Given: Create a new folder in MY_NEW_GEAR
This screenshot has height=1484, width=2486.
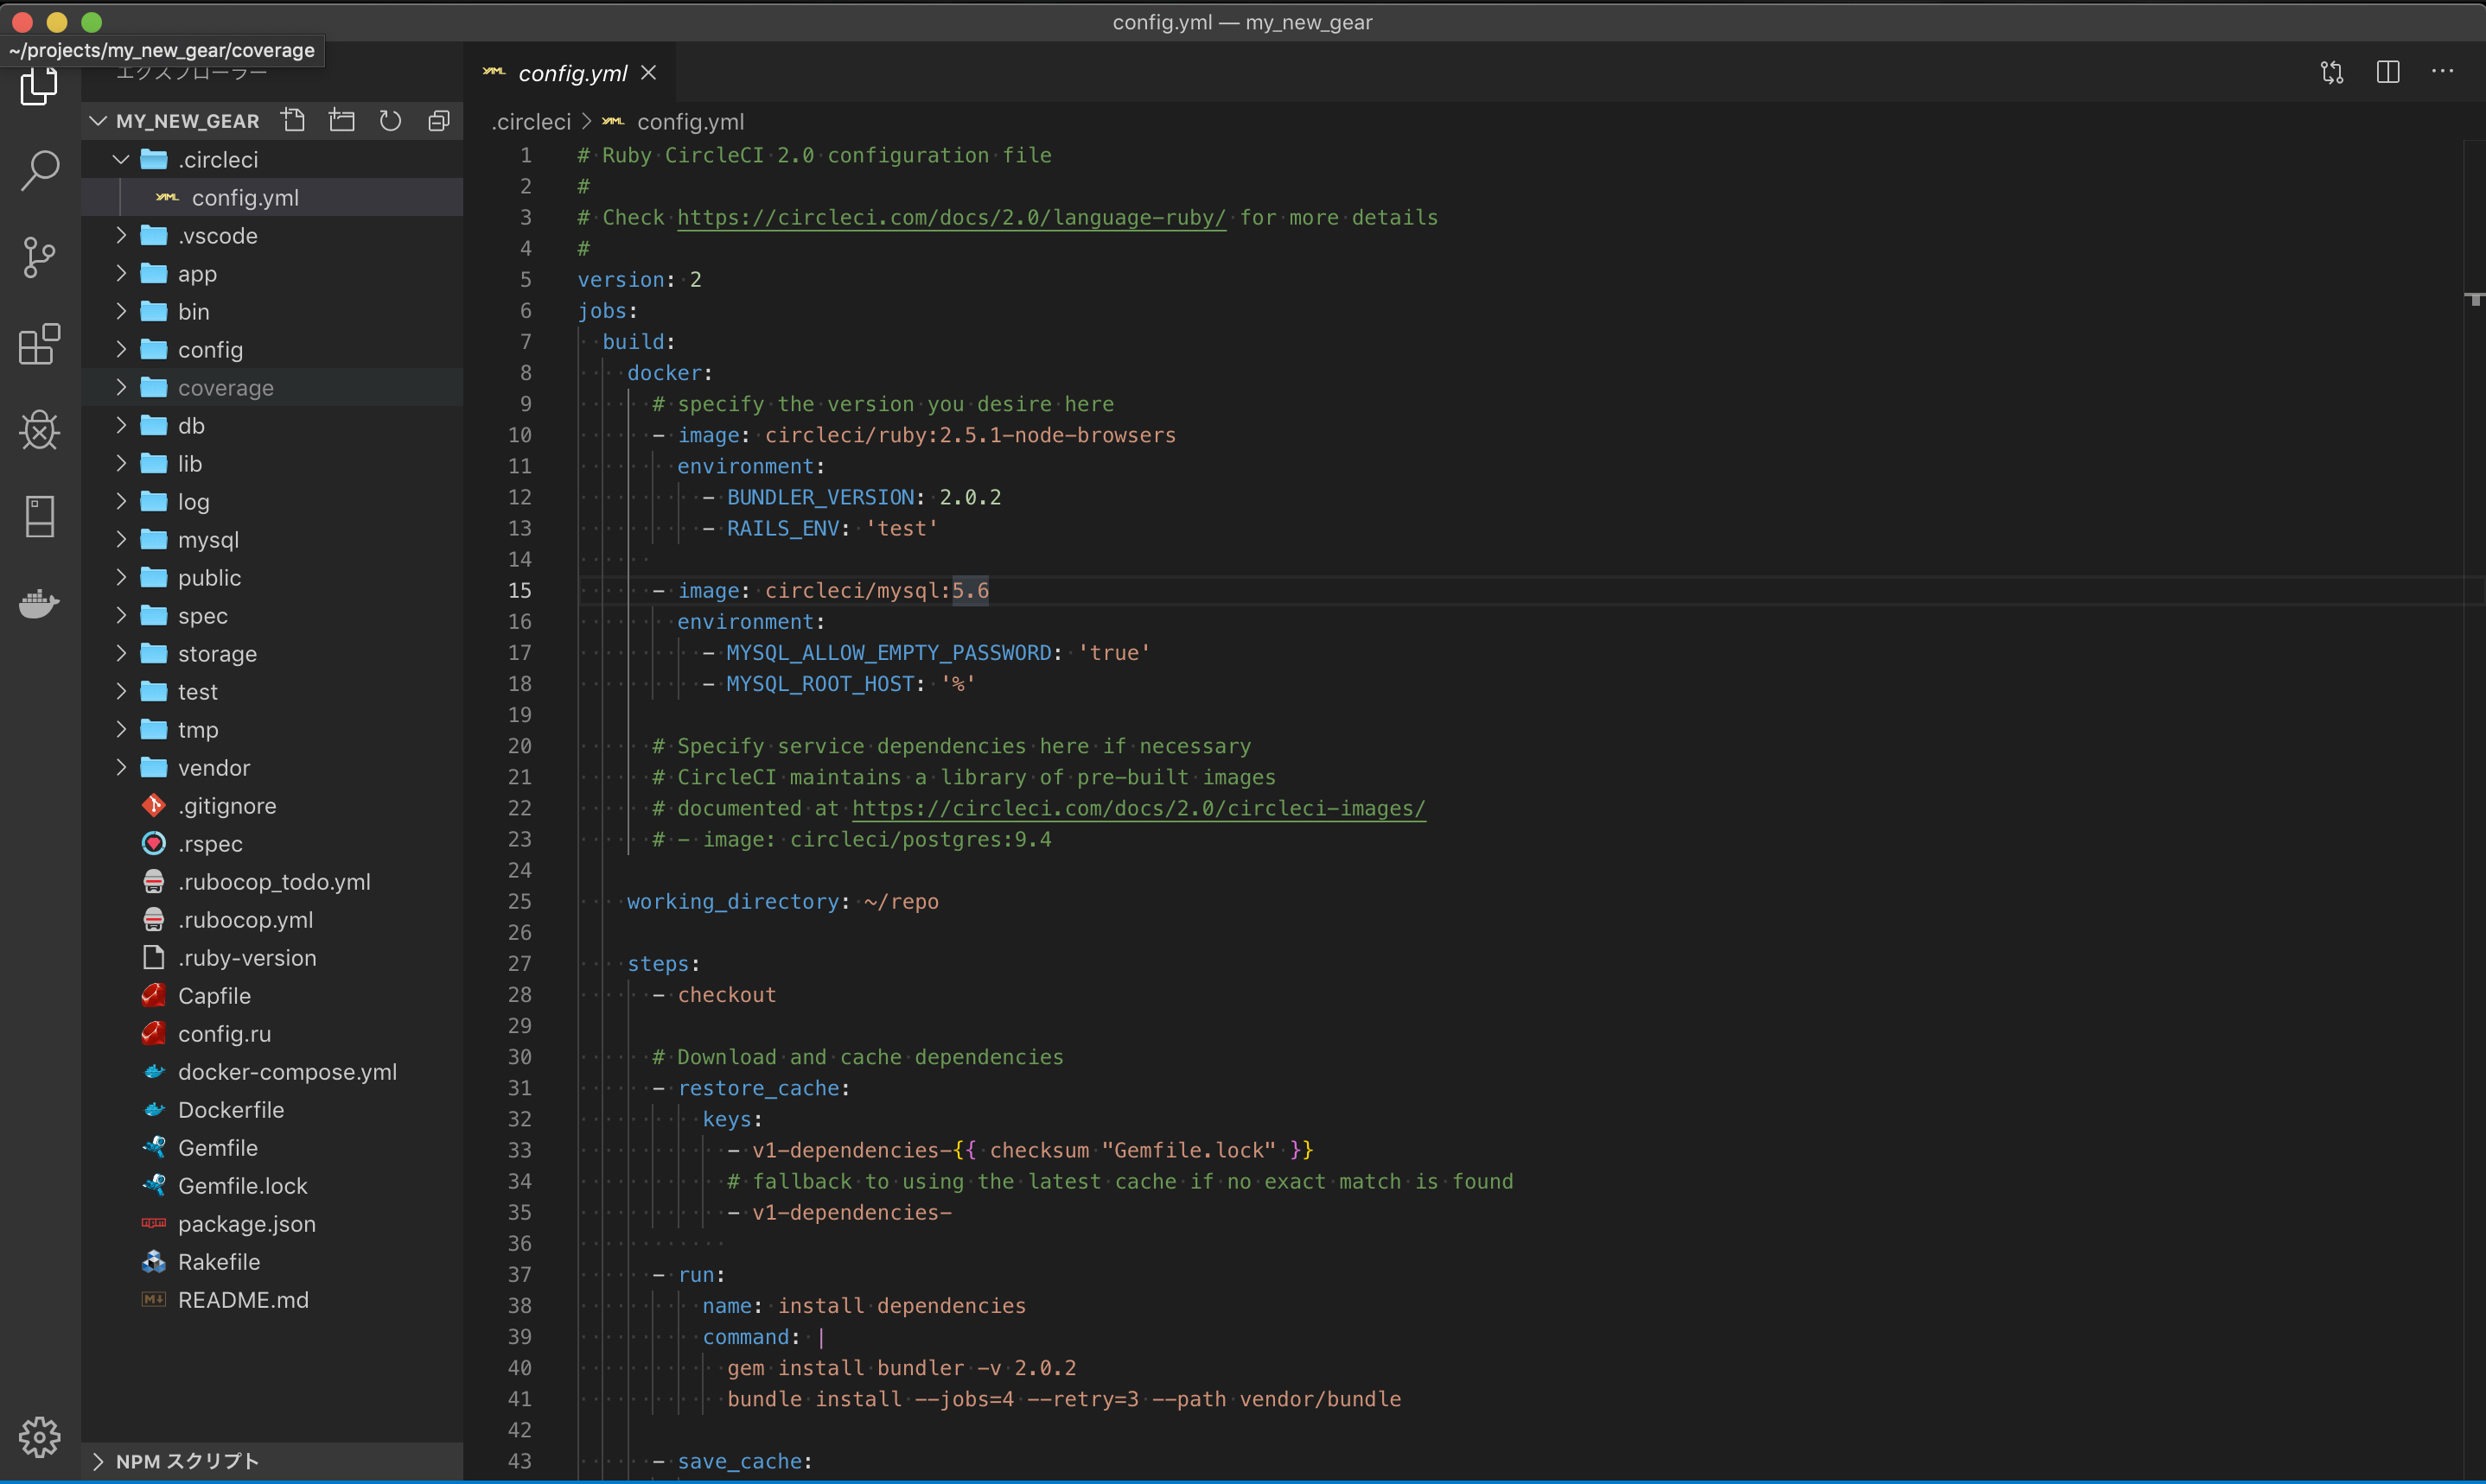Looking at the screenshot, I should tap(342, 121).
